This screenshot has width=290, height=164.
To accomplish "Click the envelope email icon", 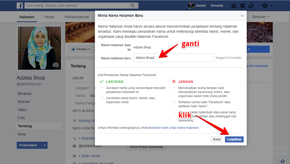I will (x=74, y=156).
